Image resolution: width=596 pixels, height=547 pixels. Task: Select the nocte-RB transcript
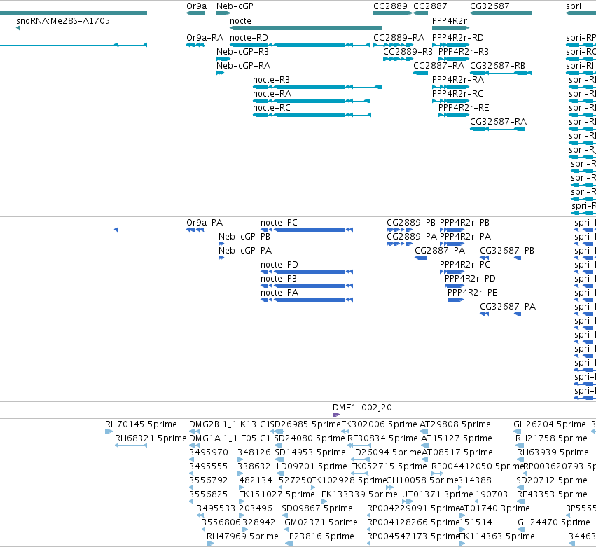tap(317, 87)
